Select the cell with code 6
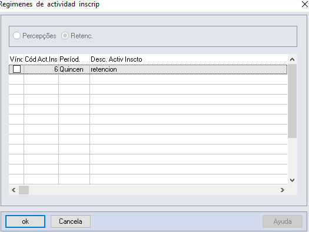Screen dimensions: 309x232 [x=41, y=69]
